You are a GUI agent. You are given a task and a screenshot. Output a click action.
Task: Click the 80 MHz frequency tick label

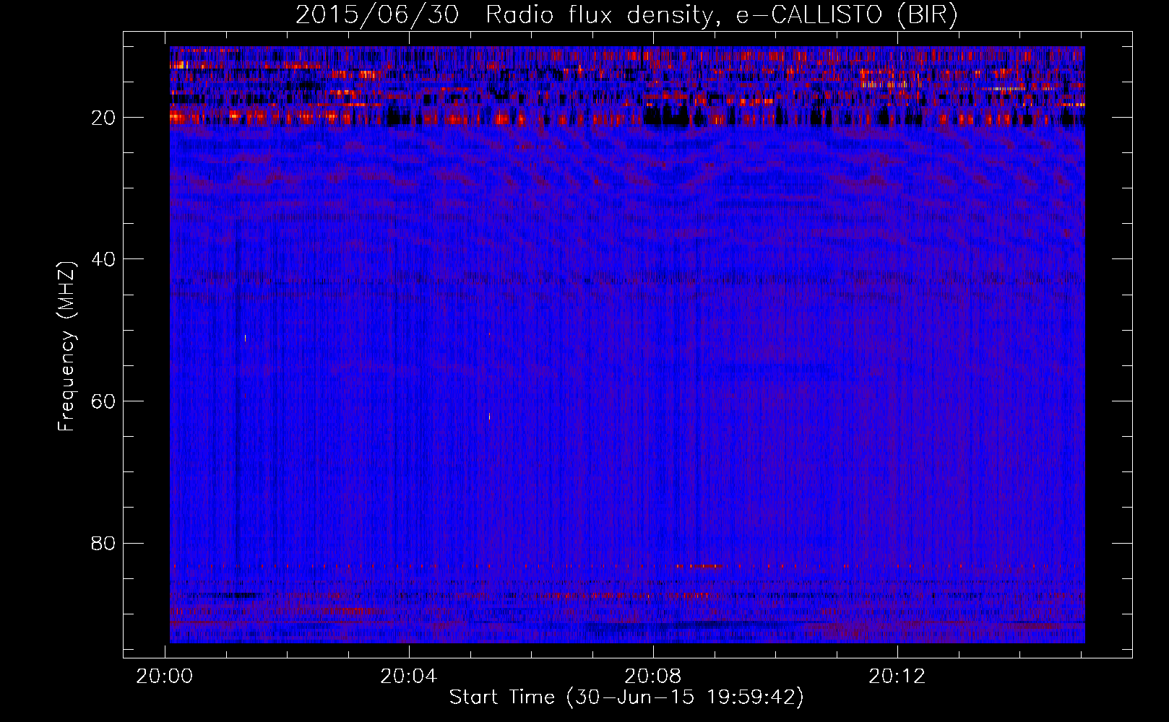pos(103,543)
